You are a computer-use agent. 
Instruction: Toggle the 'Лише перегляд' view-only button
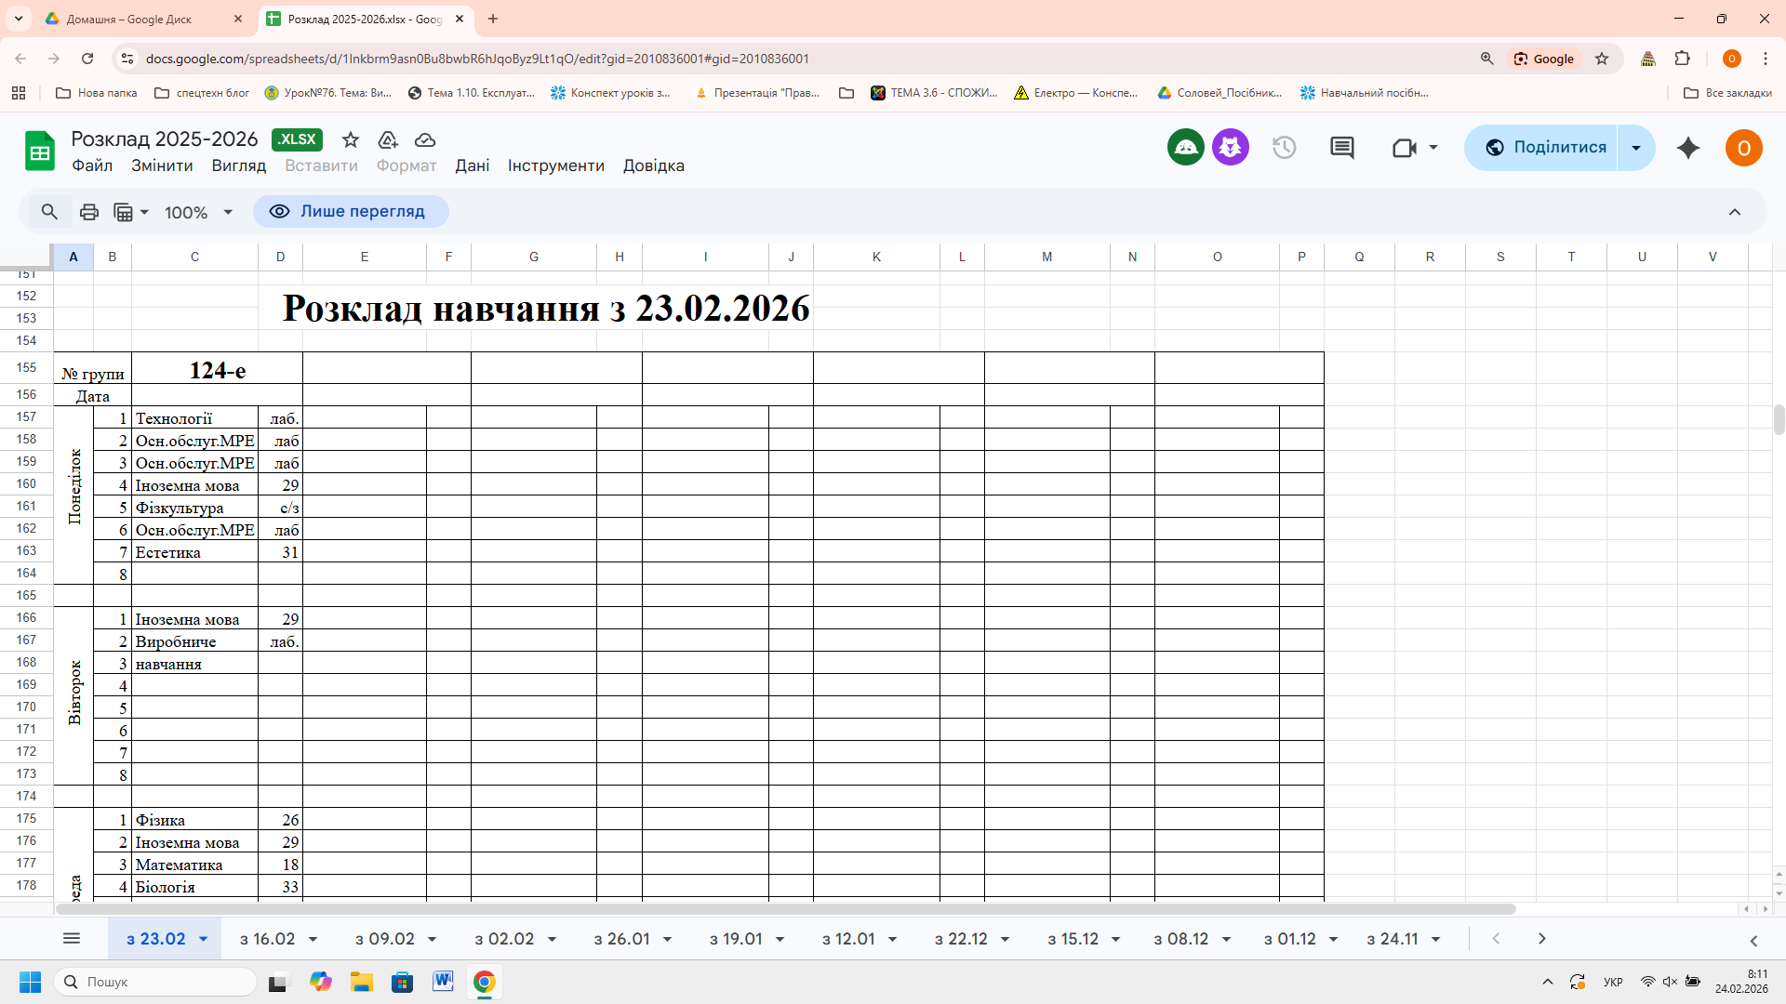(351, 212)
